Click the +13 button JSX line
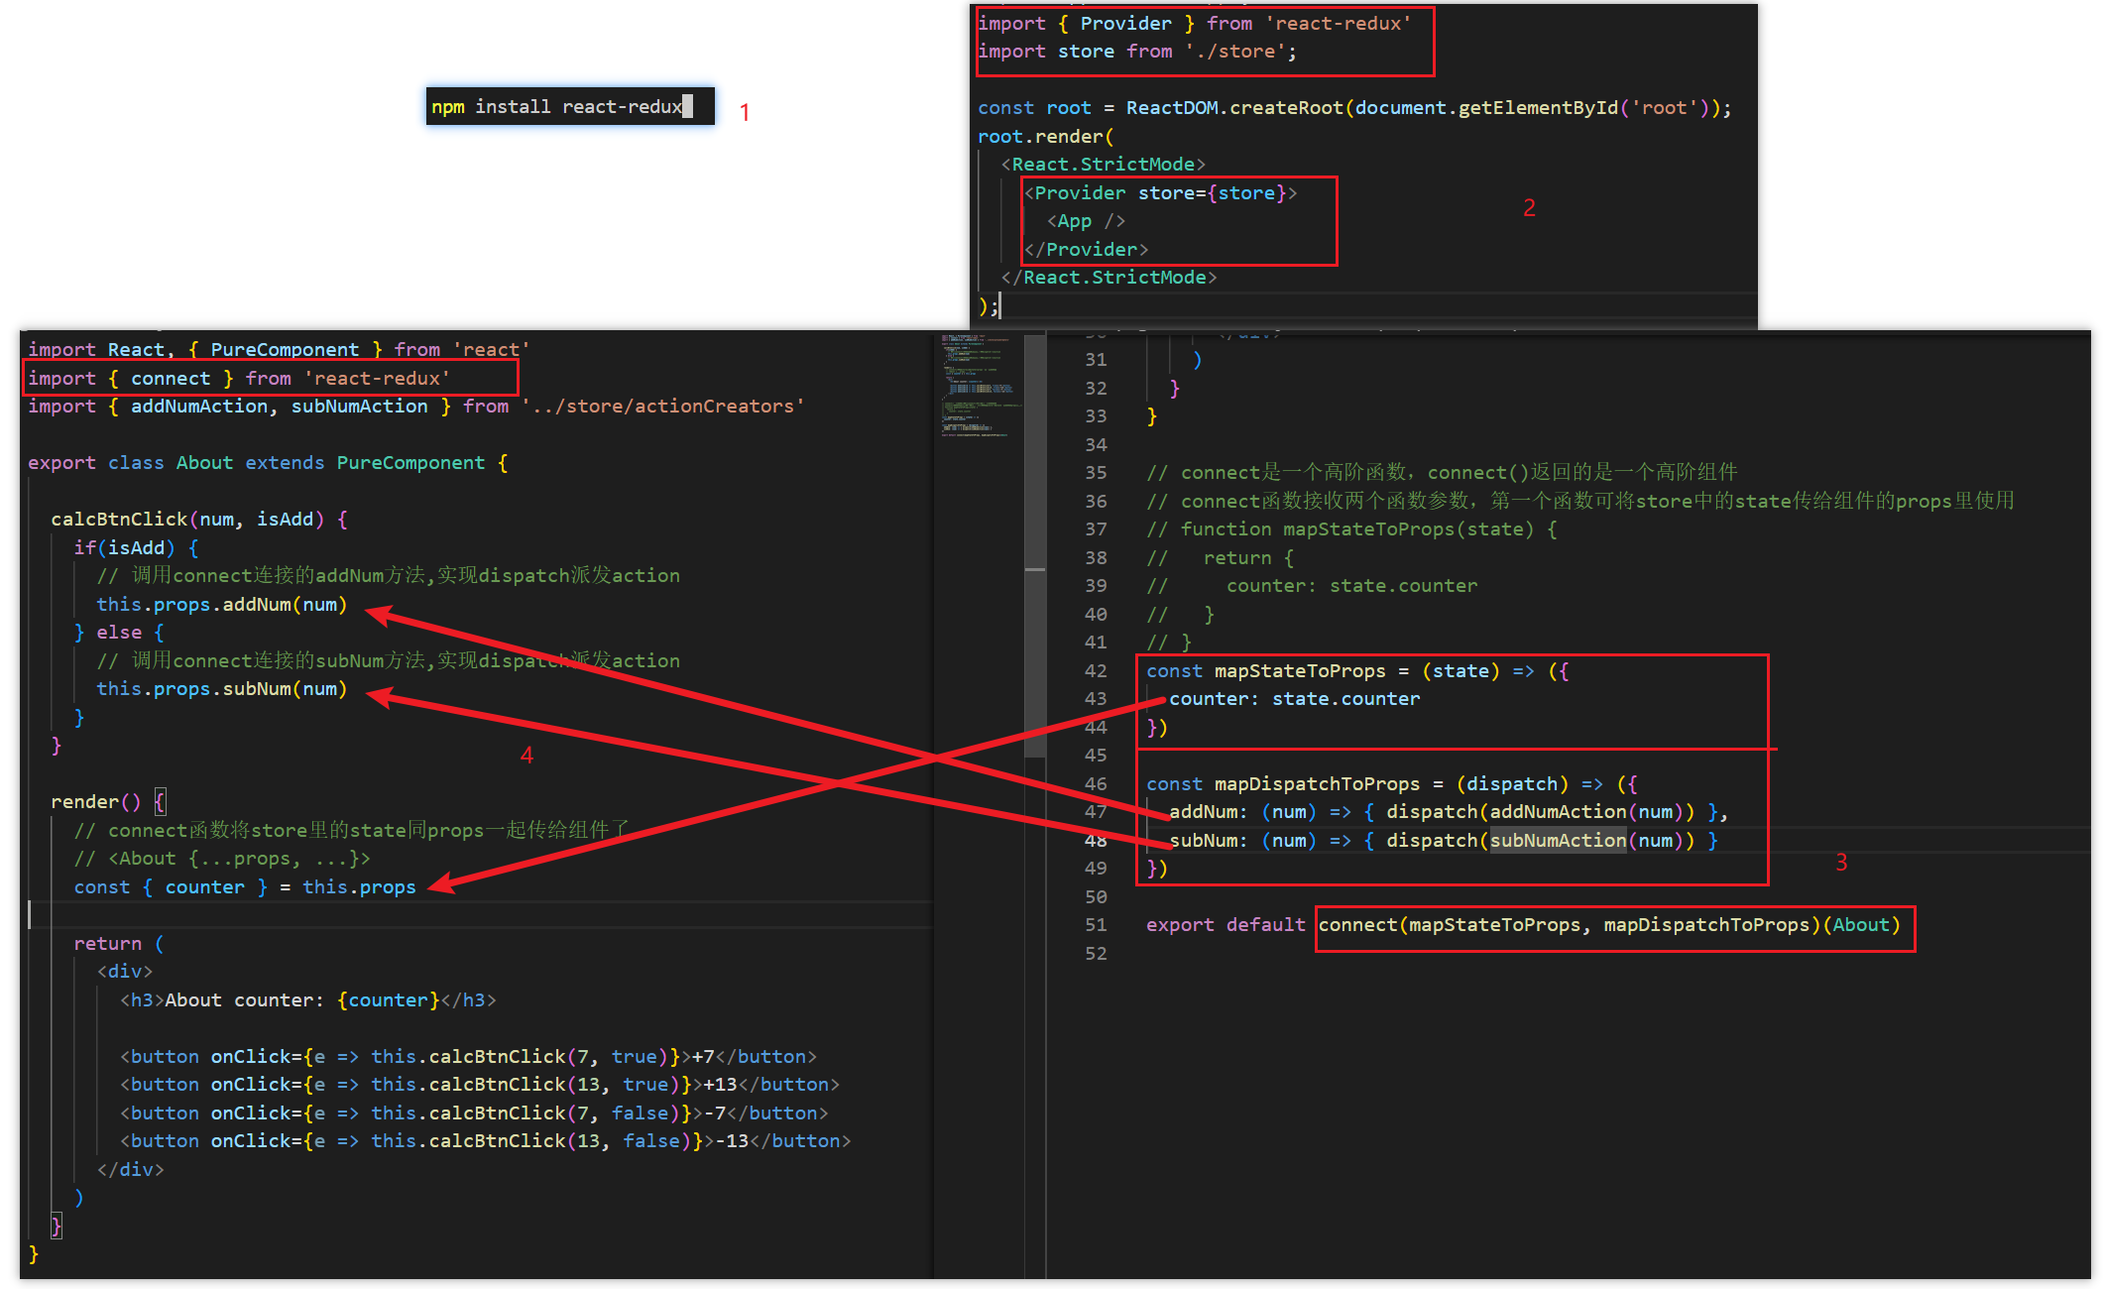 tap(479, 1084)
